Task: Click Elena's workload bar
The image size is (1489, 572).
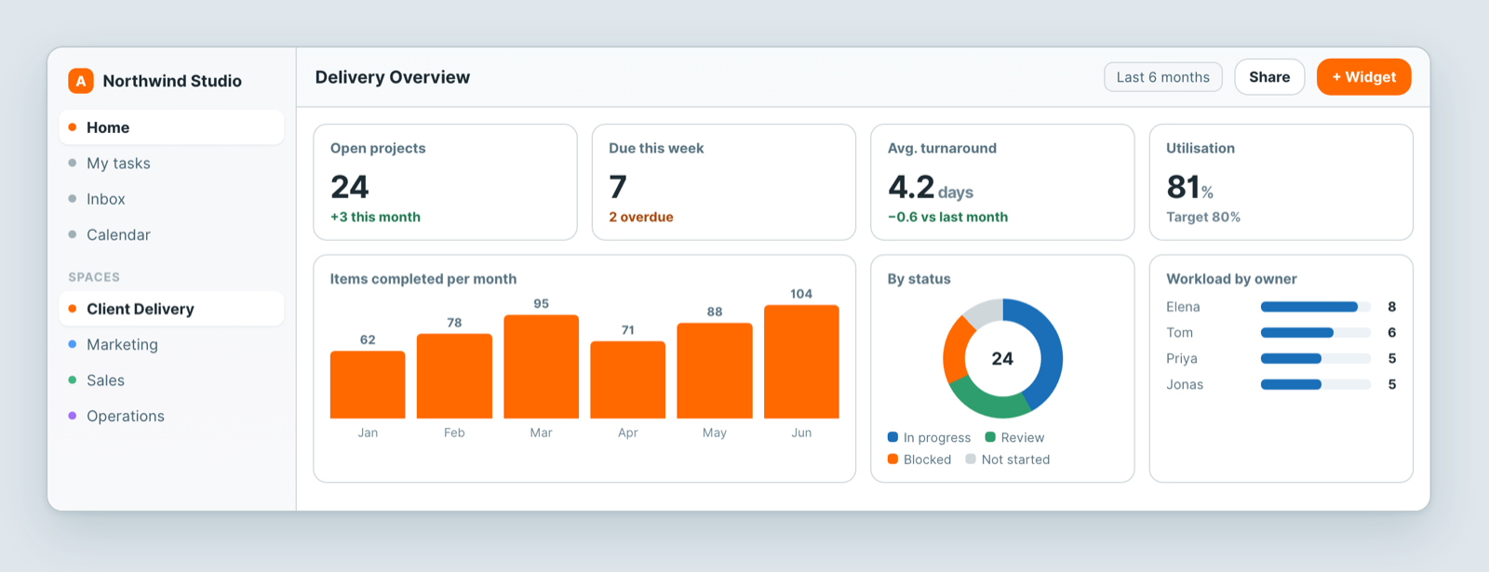Action: [x=1316, y=307]
